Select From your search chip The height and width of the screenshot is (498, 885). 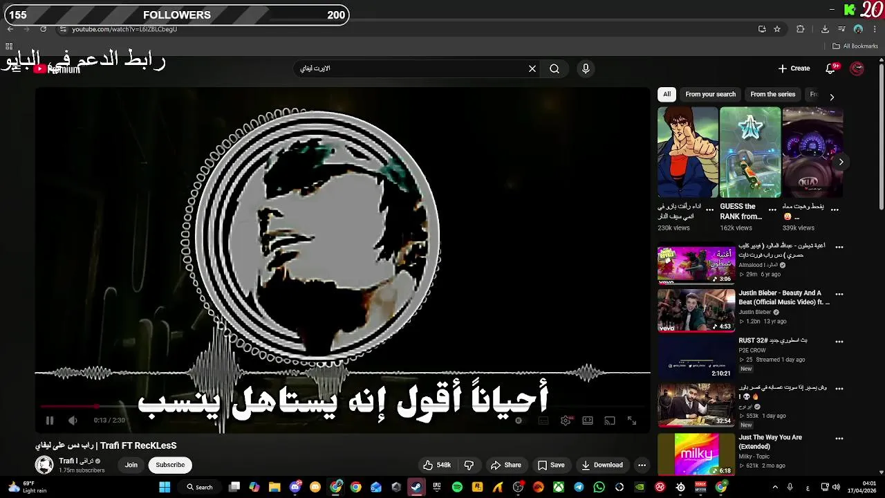click(711, 94)
